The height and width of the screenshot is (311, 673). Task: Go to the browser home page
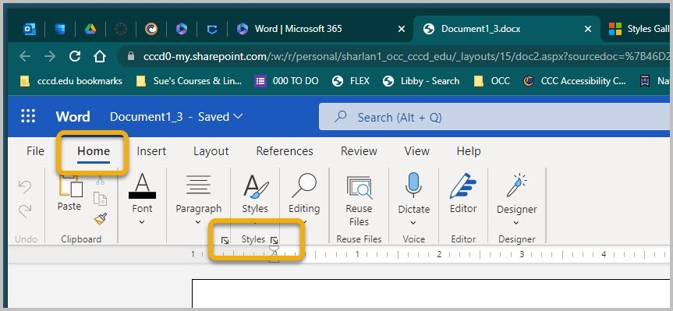click(100, 56)
